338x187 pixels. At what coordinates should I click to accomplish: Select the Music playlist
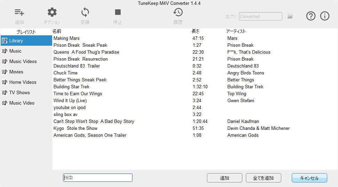point(26,51)
